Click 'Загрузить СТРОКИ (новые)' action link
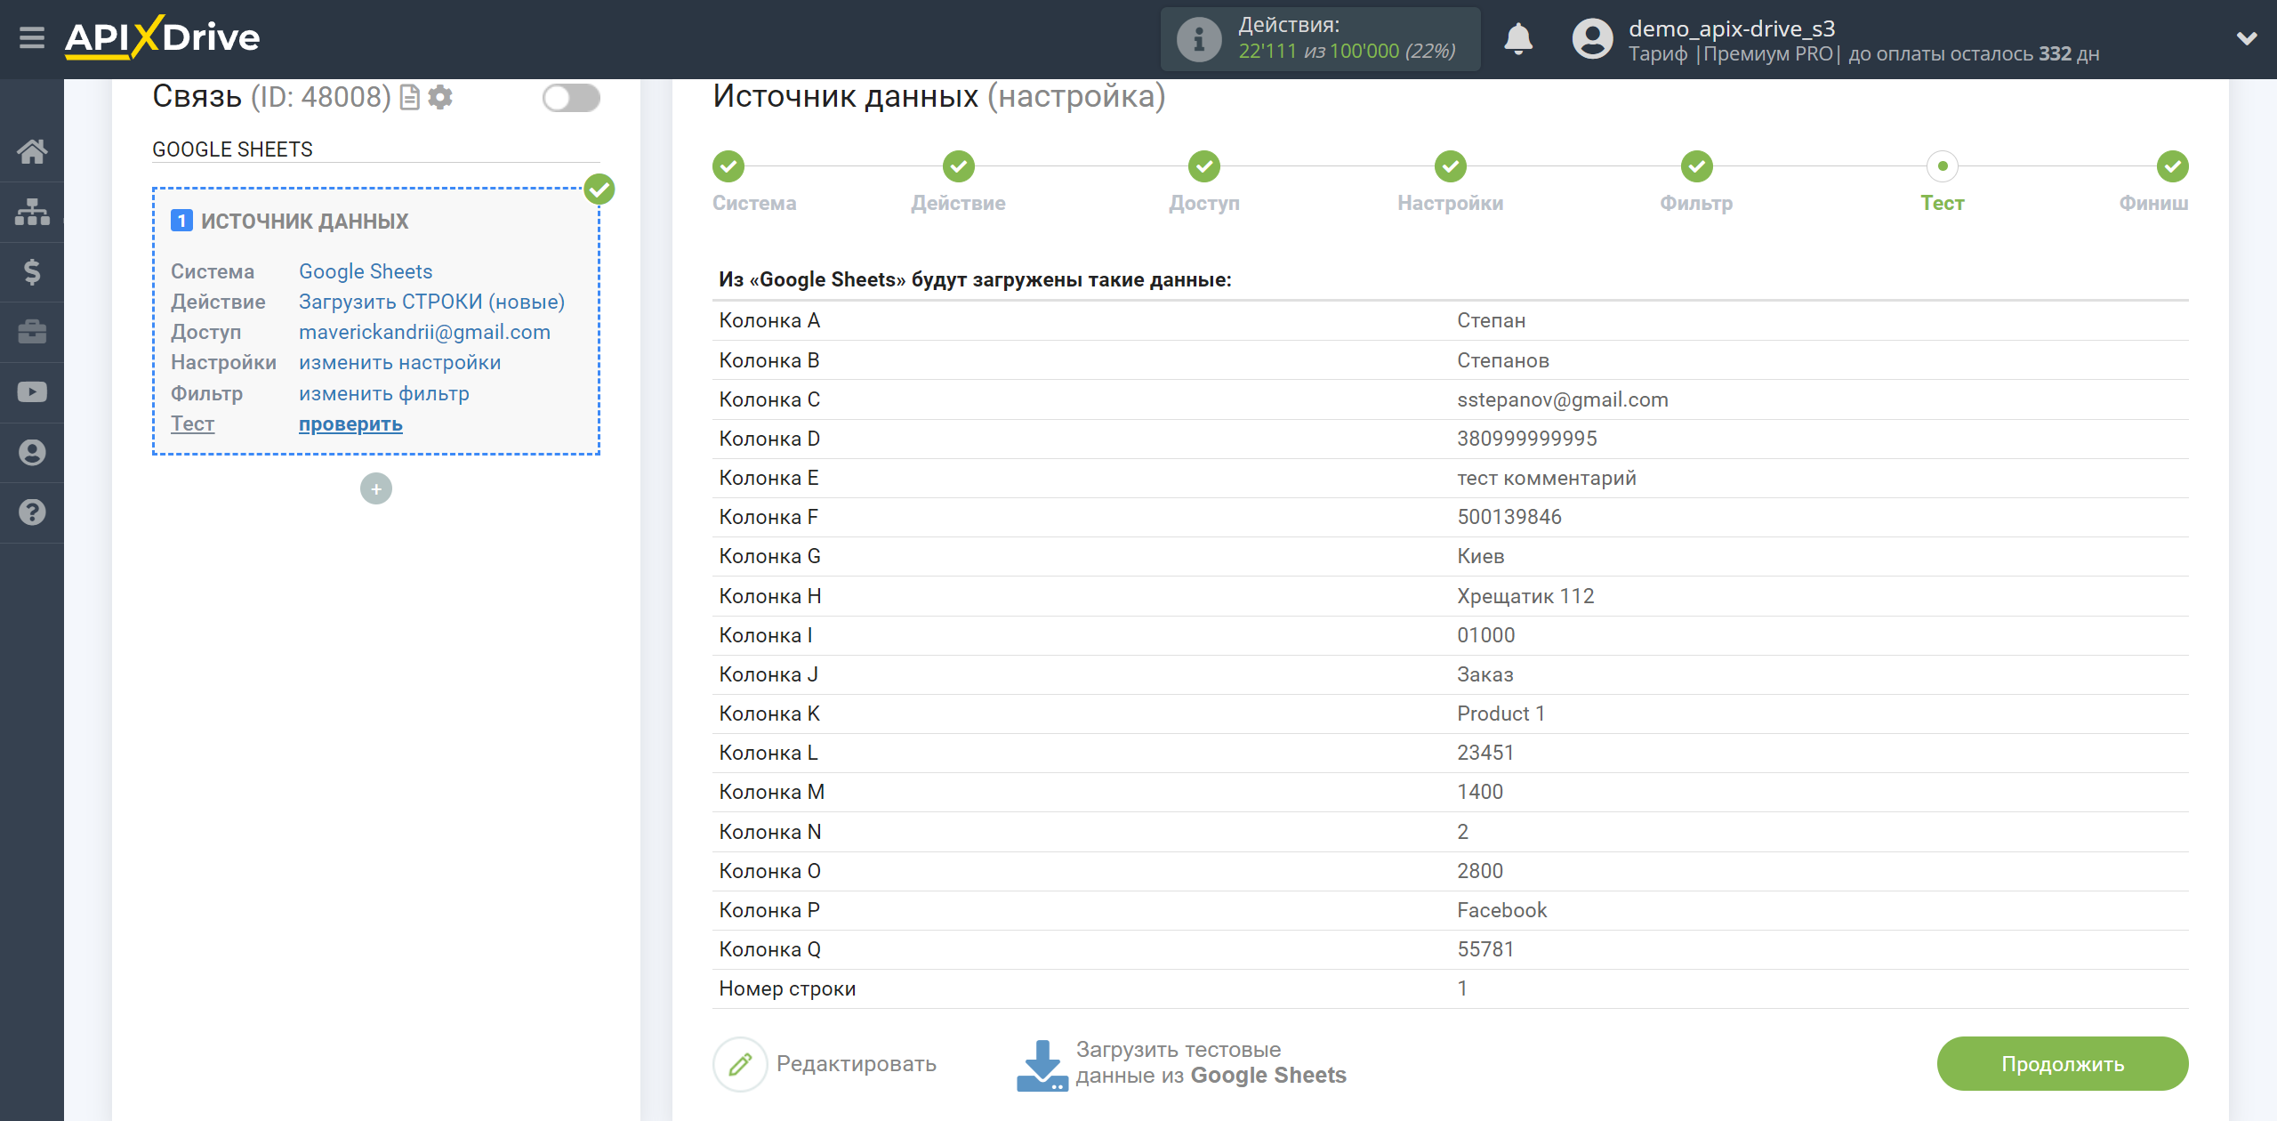Viewport: 2277px width, 1121px height. [x=432, y=302]
